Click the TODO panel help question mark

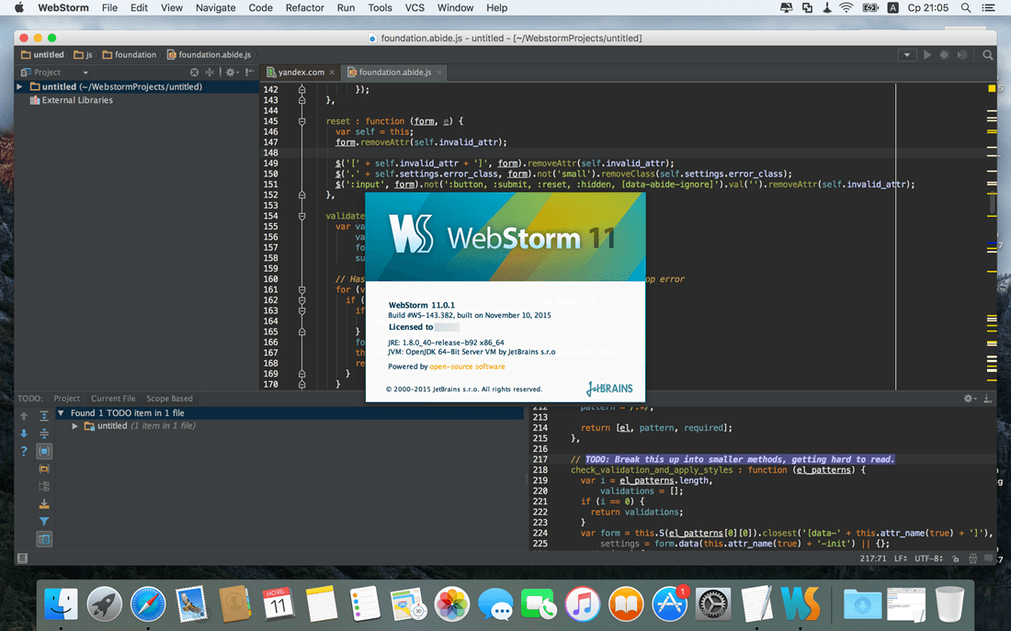24,451
